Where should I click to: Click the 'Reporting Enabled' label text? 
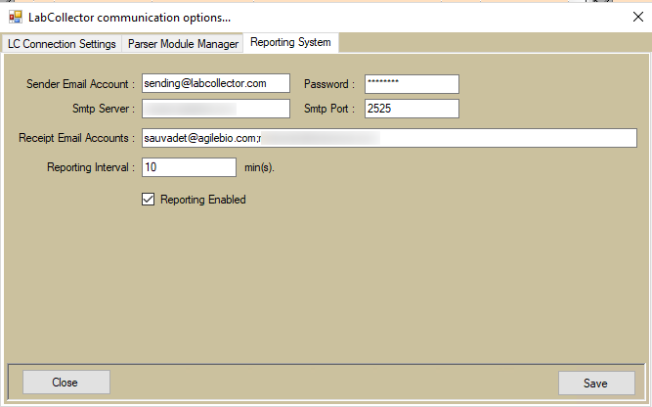(203, 200)
